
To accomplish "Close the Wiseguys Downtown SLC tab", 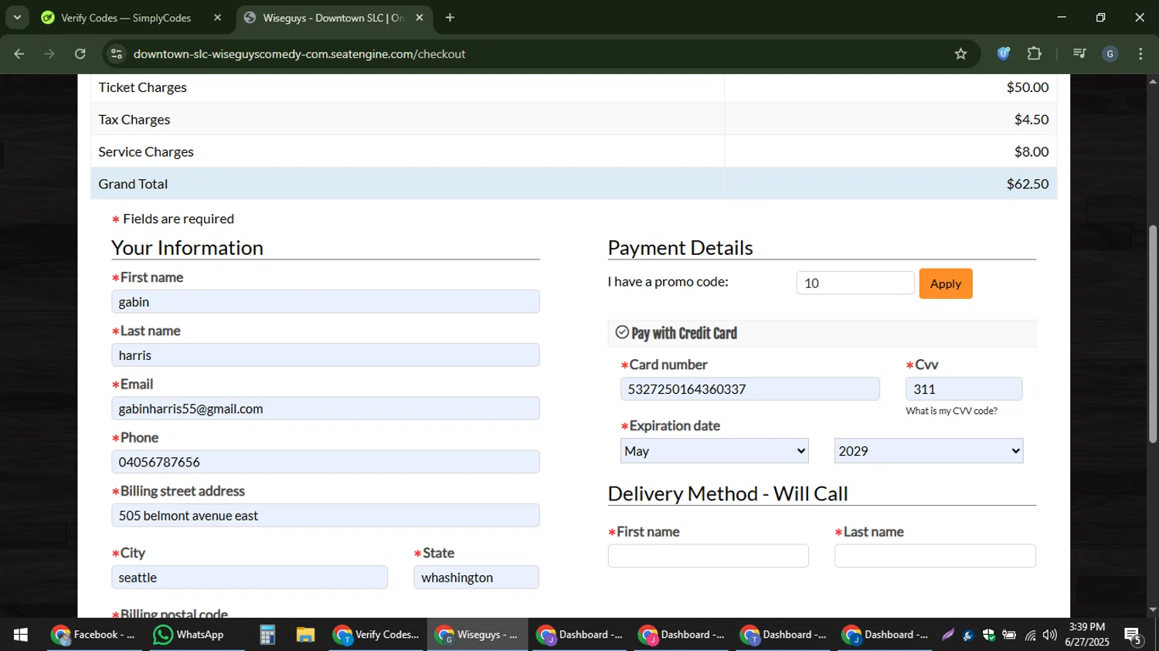I will click(x=420, y=18).
